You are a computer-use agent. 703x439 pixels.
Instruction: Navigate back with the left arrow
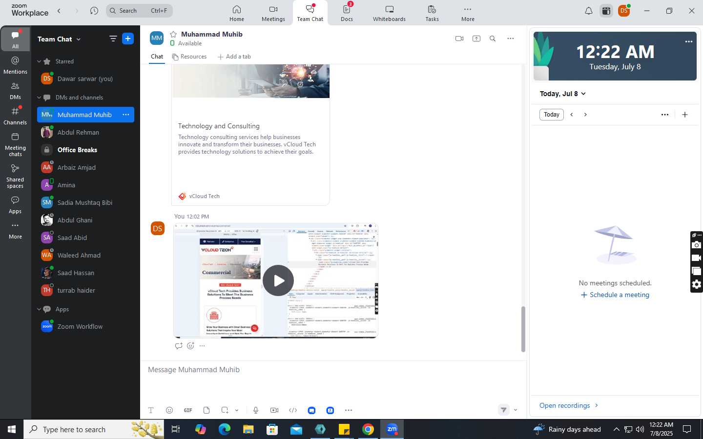click(x=59, y=11)
